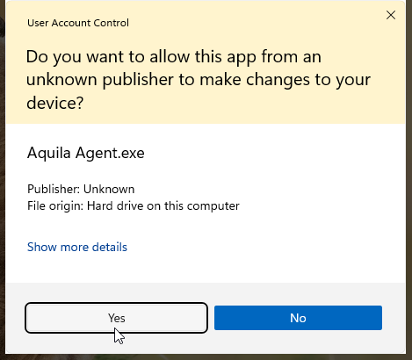Viewport: 412px width, 360px height.
Task: Click the Publisher: Unknown text line
Action: (81, 189)
